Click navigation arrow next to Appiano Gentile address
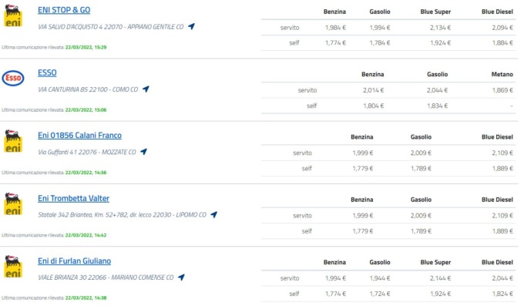Screen dimensions: 524x306 (191, 26)
